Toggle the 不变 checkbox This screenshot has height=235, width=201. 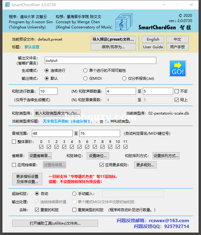pyautogui.click(x=177, y=91)
